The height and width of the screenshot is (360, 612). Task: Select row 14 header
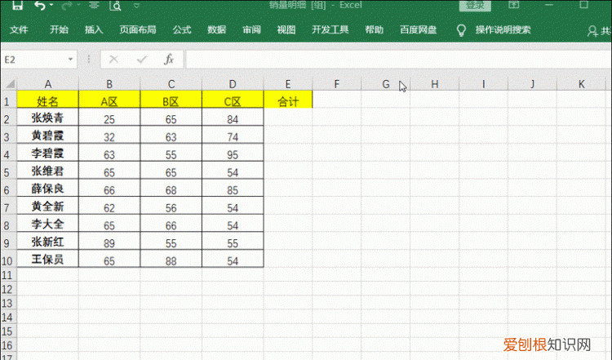point(7,317)
